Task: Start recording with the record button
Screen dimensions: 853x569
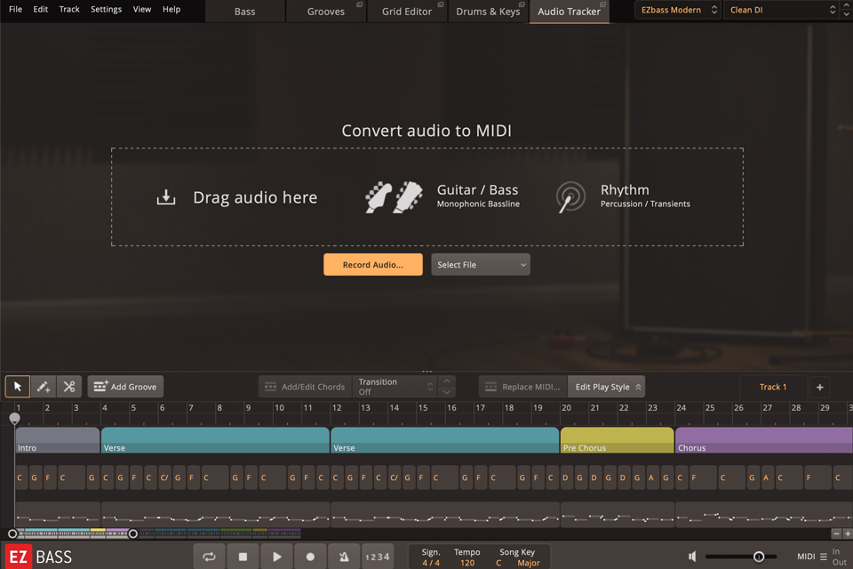Action: pos(309,556)
